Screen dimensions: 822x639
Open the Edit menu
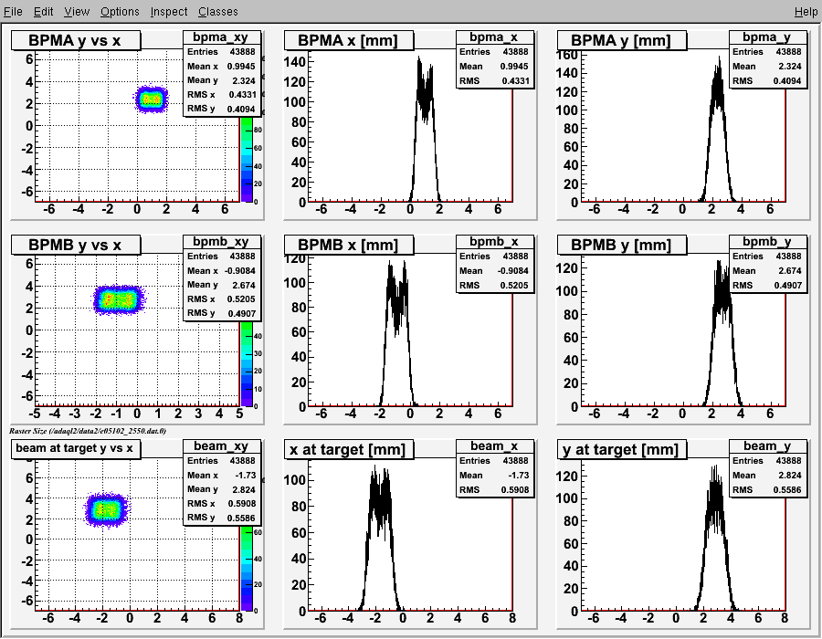pos(44,12)
